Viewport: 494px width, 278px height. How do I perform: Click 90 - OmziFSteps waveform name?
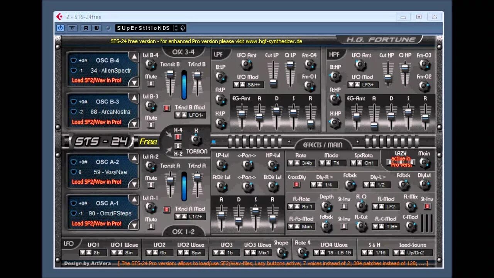[x=110, y=213]
